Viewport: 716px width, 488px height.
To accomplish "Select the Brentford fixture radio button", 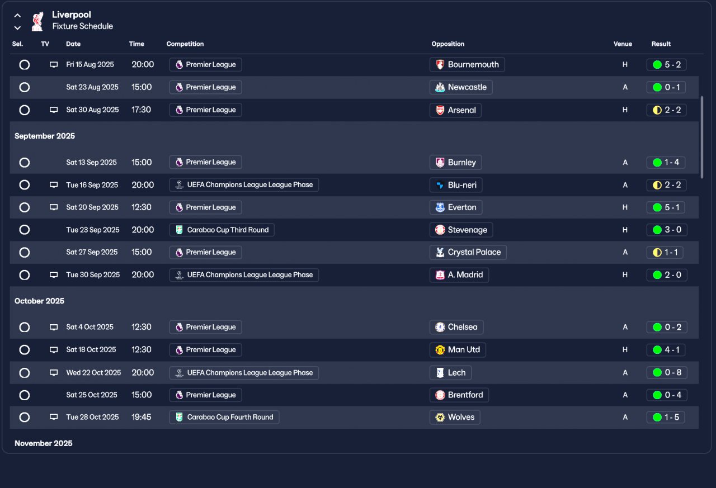I will coord(24,395).
